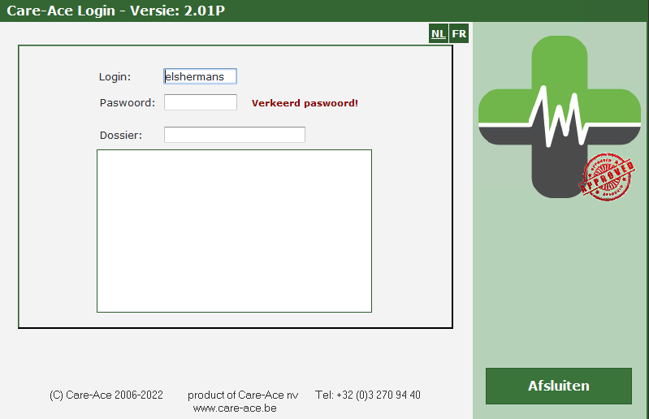
Task: Click the '(C) Care-Ace 2006-2022' copyright text
Action: (x=106, y=395)
